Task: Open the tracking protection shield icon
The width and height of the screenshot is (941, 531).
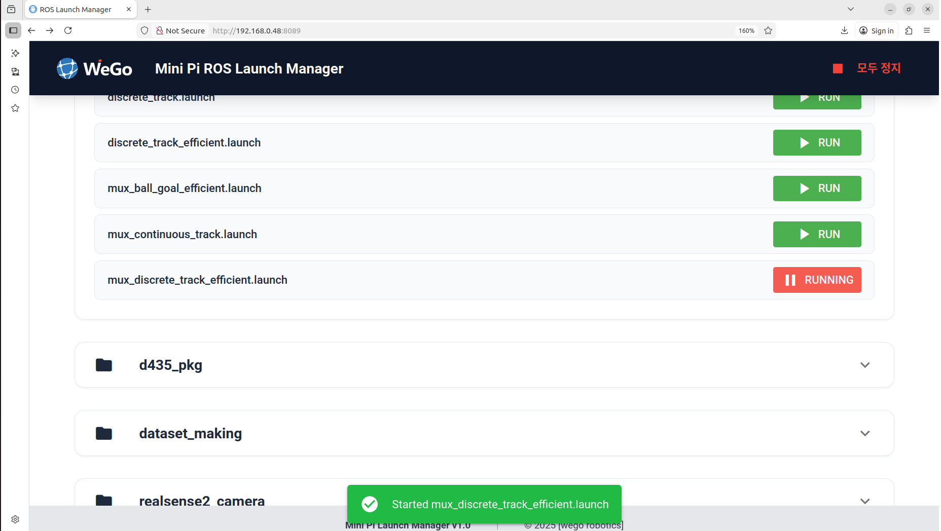Action: (x=144, y=30)
